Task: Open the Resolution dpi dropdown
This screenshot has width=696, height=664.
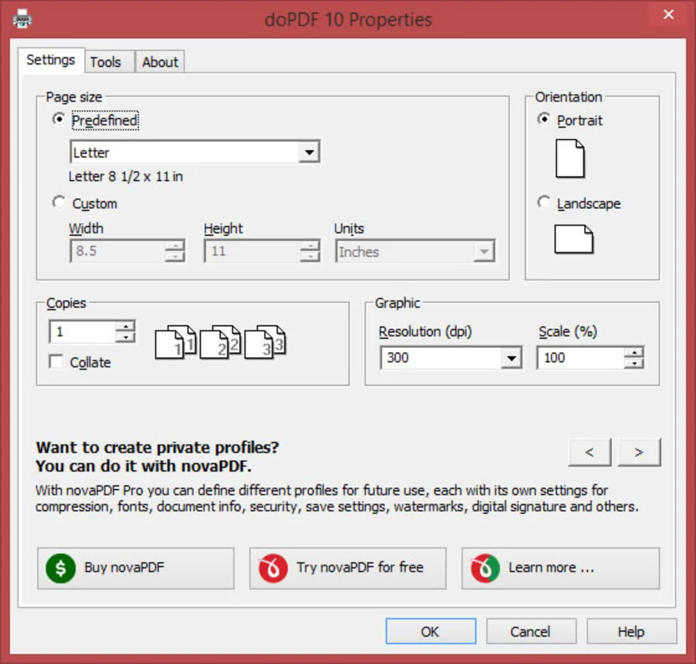Action: click(511, 358)
